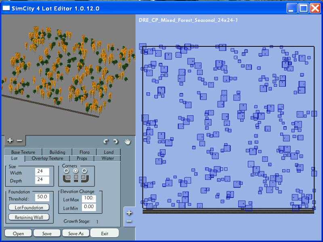The image size is (323, 242).
Task: Click the Width field showing 24
Action: point(42,172)
